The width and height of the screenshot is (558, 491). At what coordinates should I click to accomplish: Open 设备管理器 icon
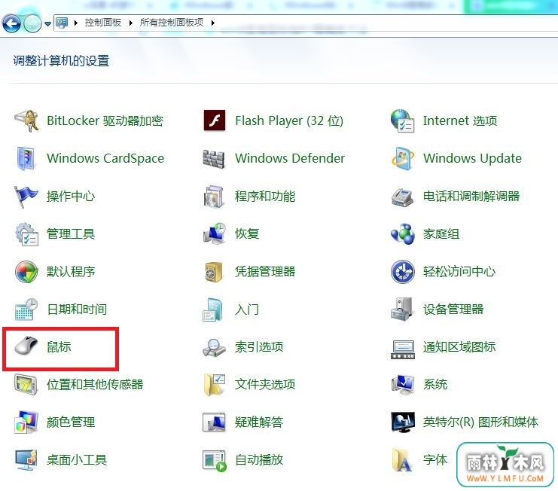(x=402, y=310)
